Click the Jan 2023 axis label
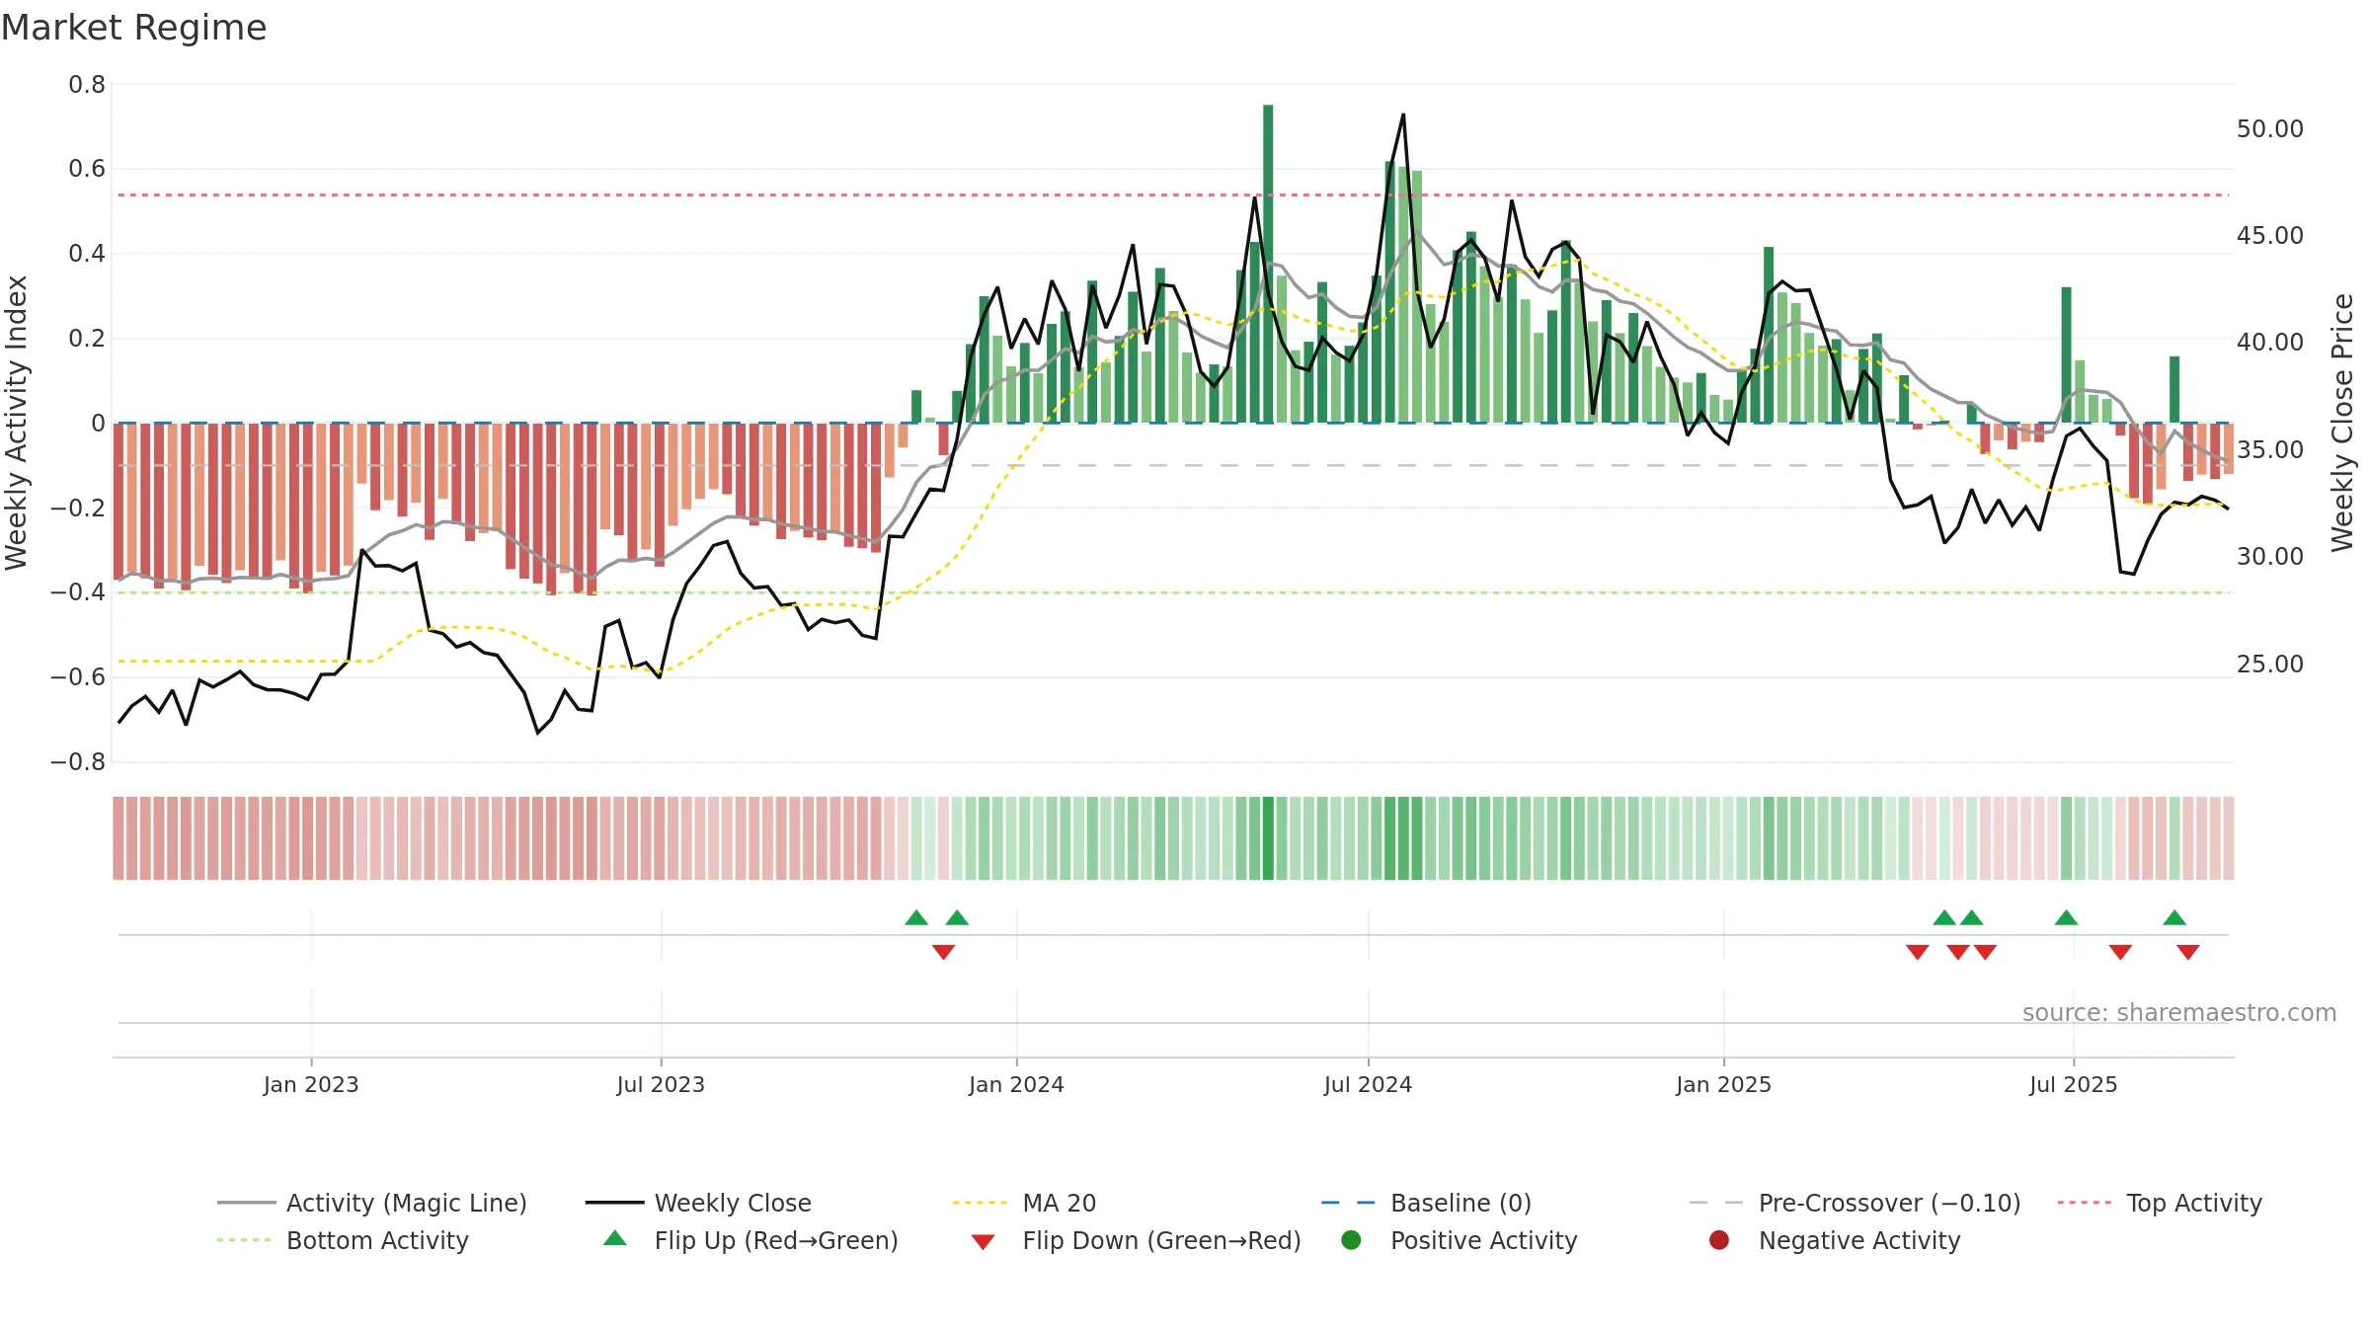 coord(311,1084)
